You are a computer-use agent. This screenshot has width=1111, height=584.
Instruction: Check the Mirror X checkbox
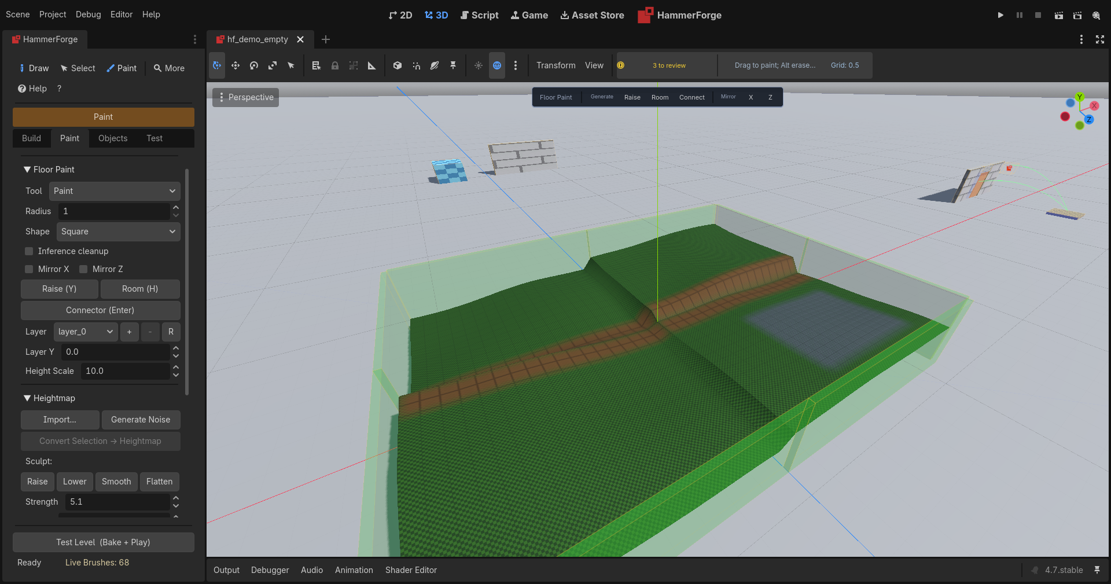29,269
